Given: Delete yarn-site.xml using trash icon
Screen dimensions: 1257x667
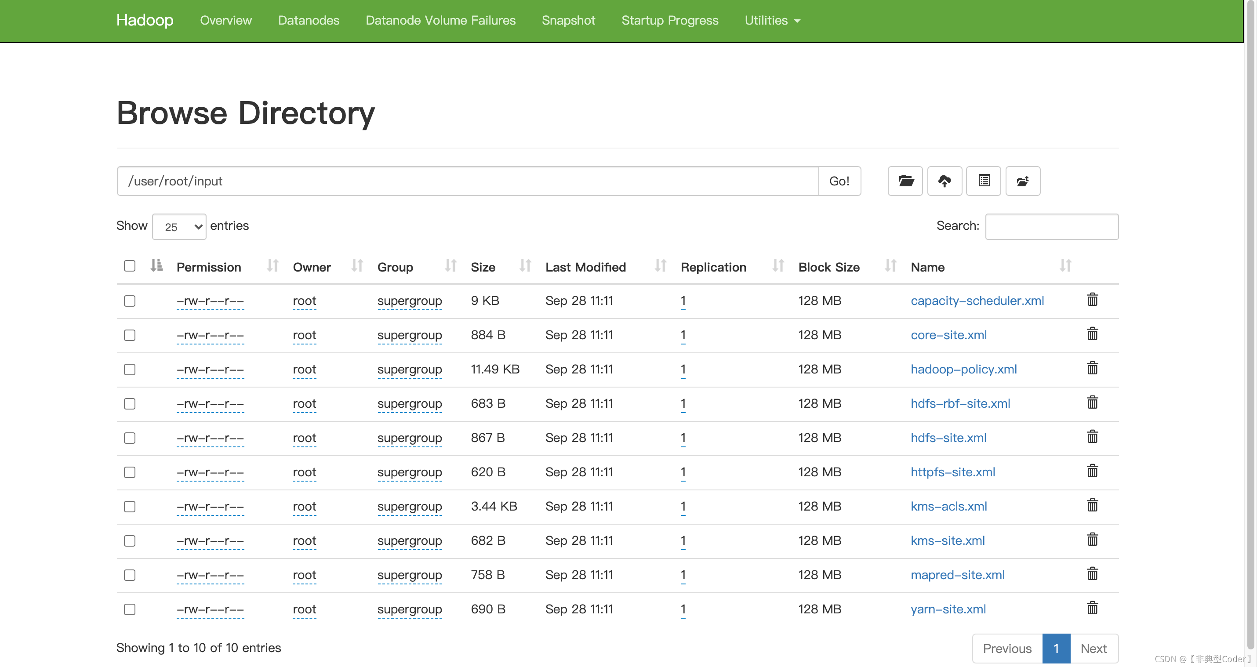Looking at the screenshot, I should [1092, 608].
